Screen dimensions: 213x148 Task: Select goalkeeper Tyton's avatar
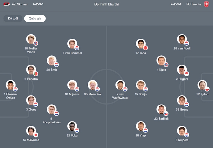tap(202, 85)
